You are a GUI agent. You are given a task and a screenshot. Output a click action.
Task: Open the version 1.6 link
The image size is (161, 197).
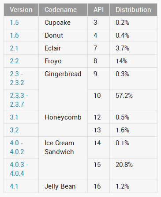pyautogui.click(x=14, y=35)
